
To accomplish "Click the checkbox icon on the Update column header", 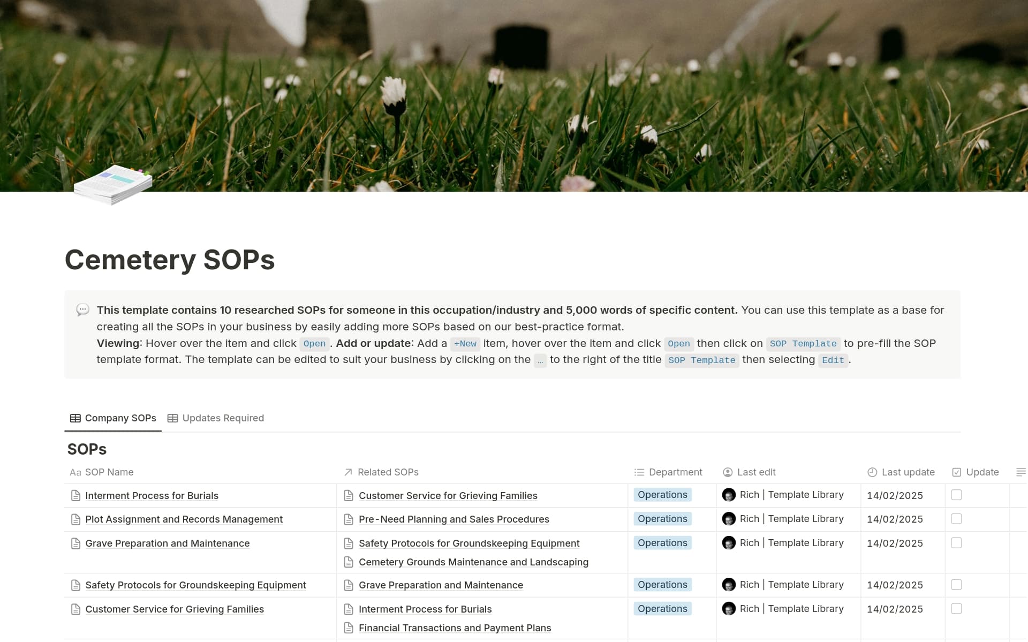I will pyautogui.click(x=956, y=472).
